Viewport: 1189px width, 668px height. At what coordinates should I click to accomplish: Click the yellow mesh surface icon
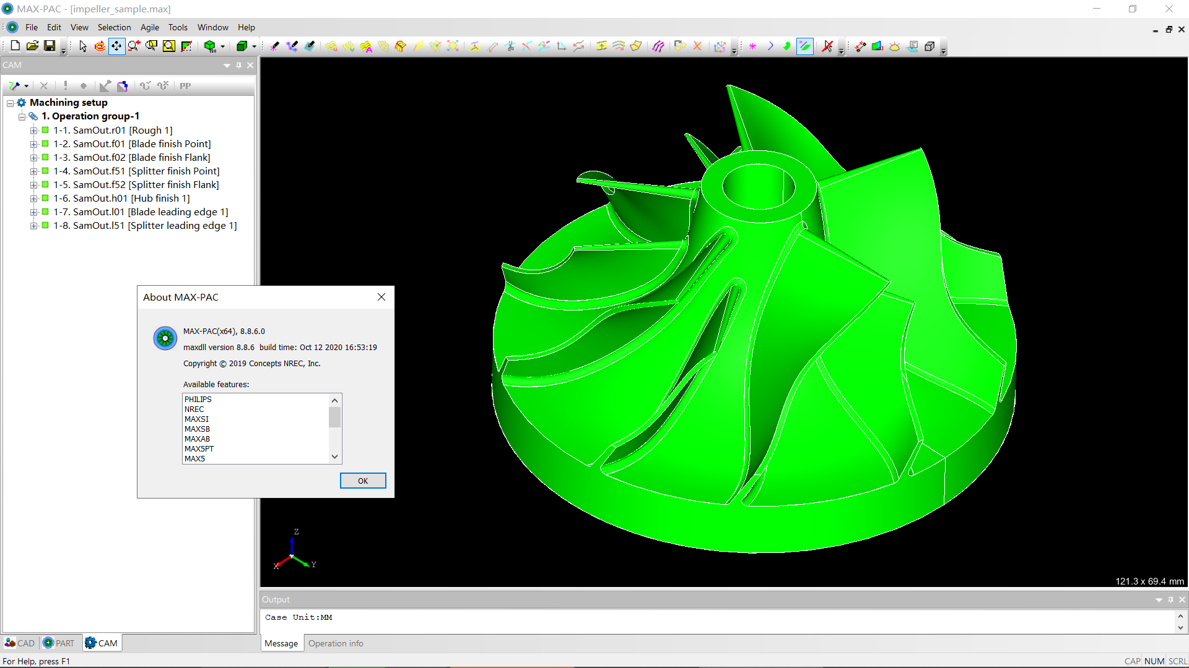click(x=383, y=46)
